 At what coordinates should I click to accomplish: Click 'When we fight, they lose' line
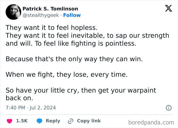point(67,75)
